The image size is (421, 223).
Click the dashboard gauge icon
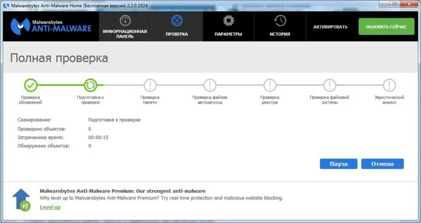coord(125,21)
